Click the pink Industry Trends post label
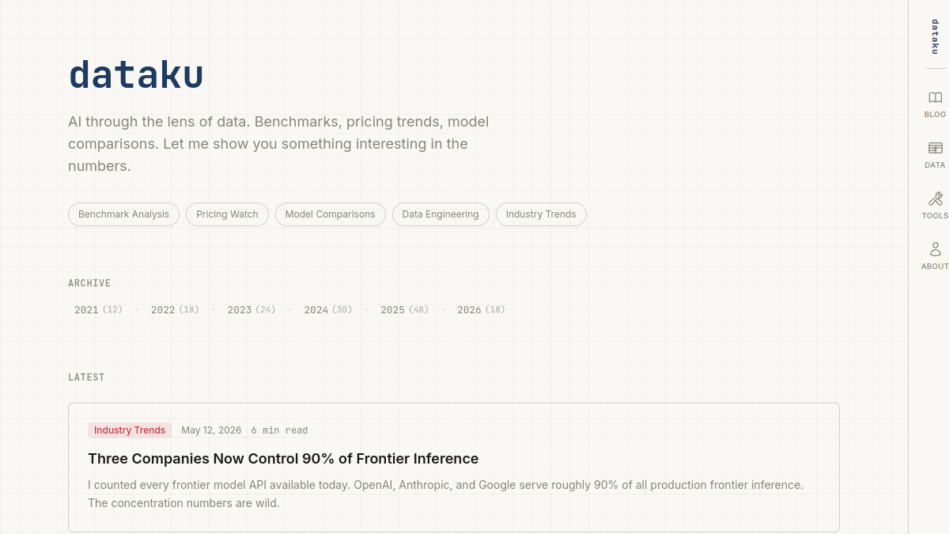Image resolution: width=949 pixels, height=534 pixels. (x=130, y=430)
